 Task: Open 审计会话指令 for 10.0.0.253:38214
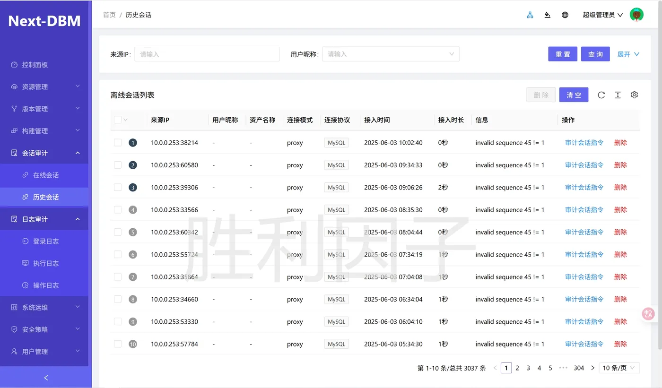click(x=584, y=143)
